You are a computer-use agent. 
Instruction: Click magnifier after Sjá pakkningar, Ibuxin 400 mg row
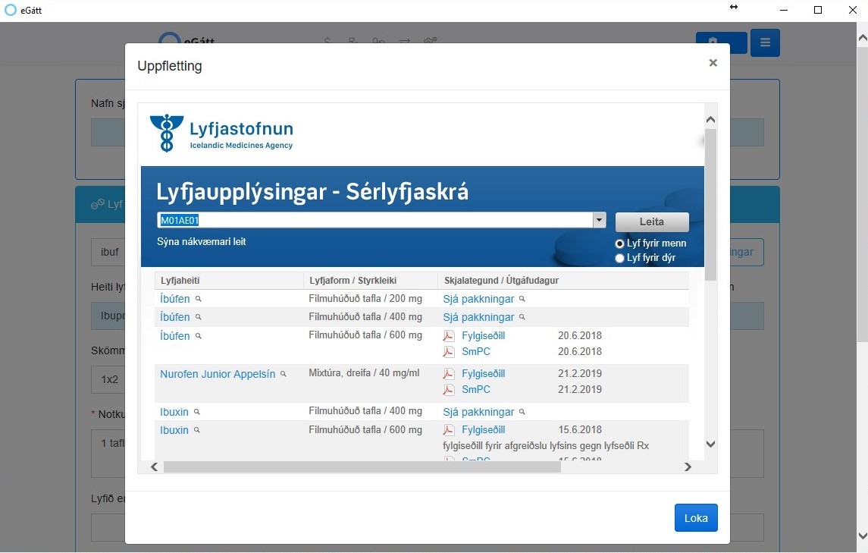522,412
